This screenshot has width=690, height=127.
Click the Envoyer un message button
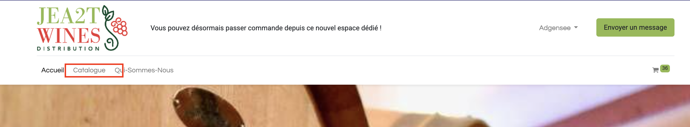tap(635, 27)
